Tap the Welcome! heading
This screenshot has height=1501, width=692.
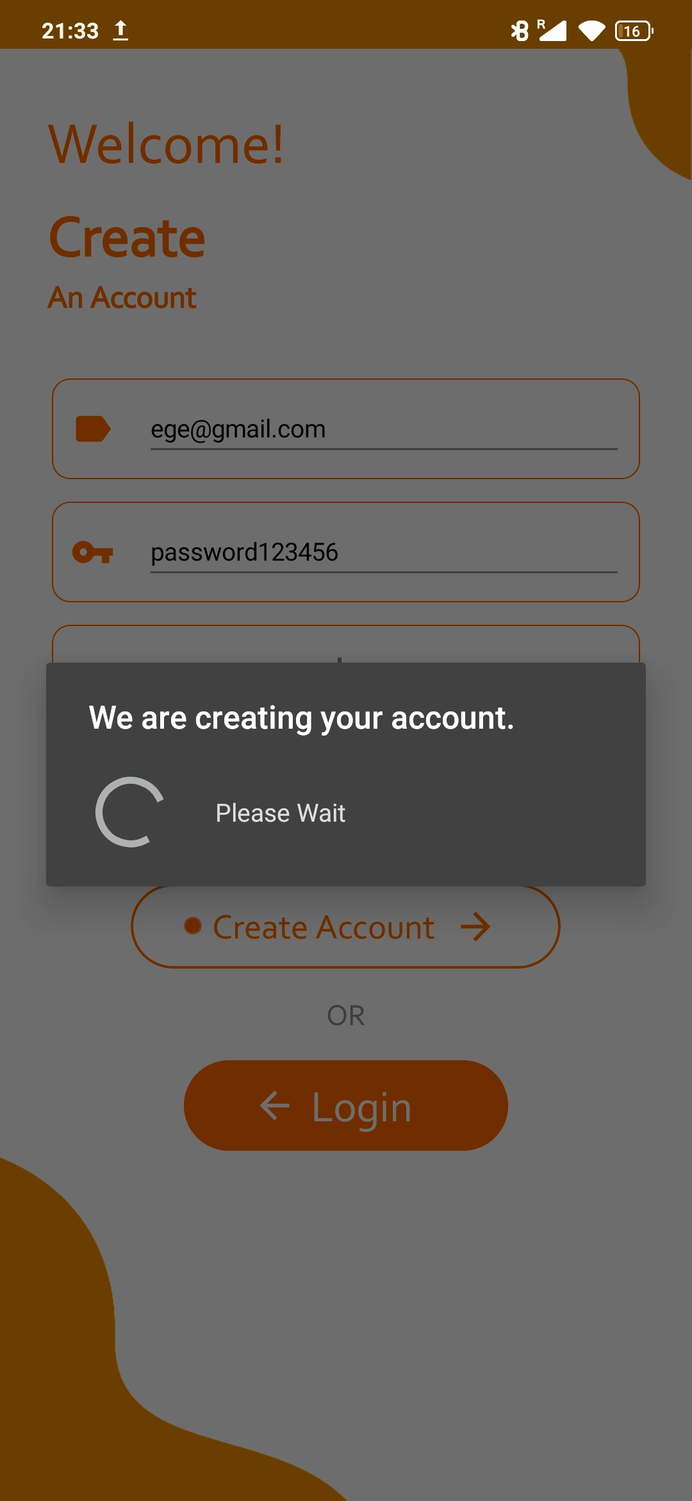pyautogui.click(x=166, y=144)
